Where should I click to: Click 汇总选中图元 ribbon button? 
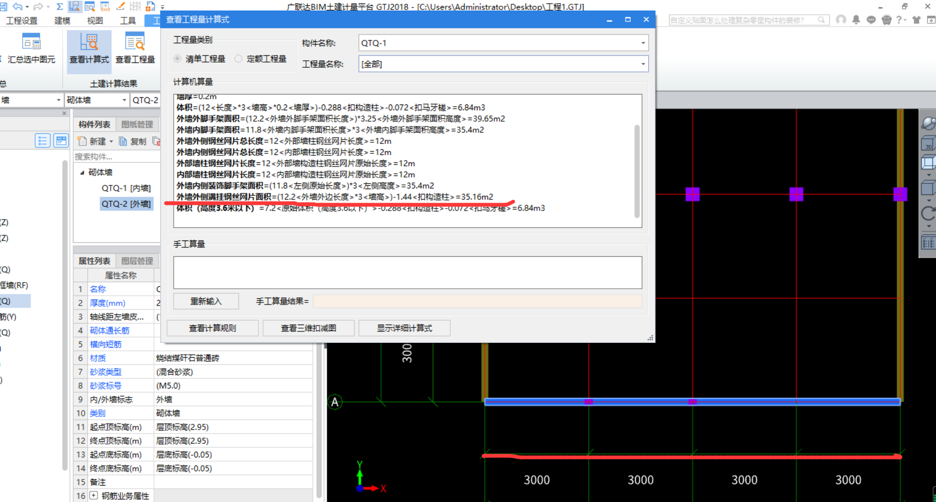(31, 49)
